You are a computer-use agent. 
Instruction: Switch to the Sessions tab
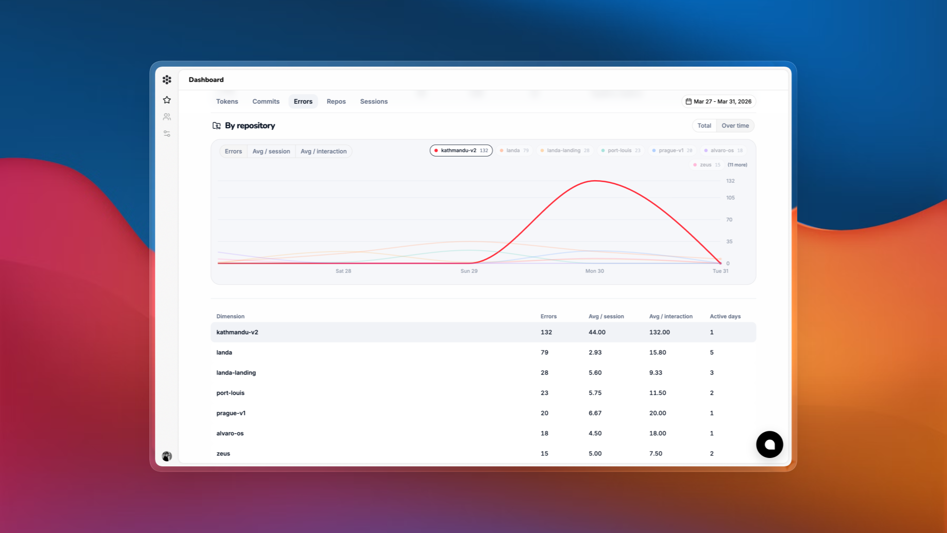click(373, 102)
